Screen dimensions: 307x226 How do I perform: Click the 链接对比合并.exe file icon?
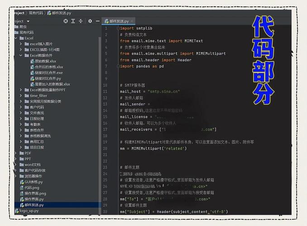tap(32, 73)
